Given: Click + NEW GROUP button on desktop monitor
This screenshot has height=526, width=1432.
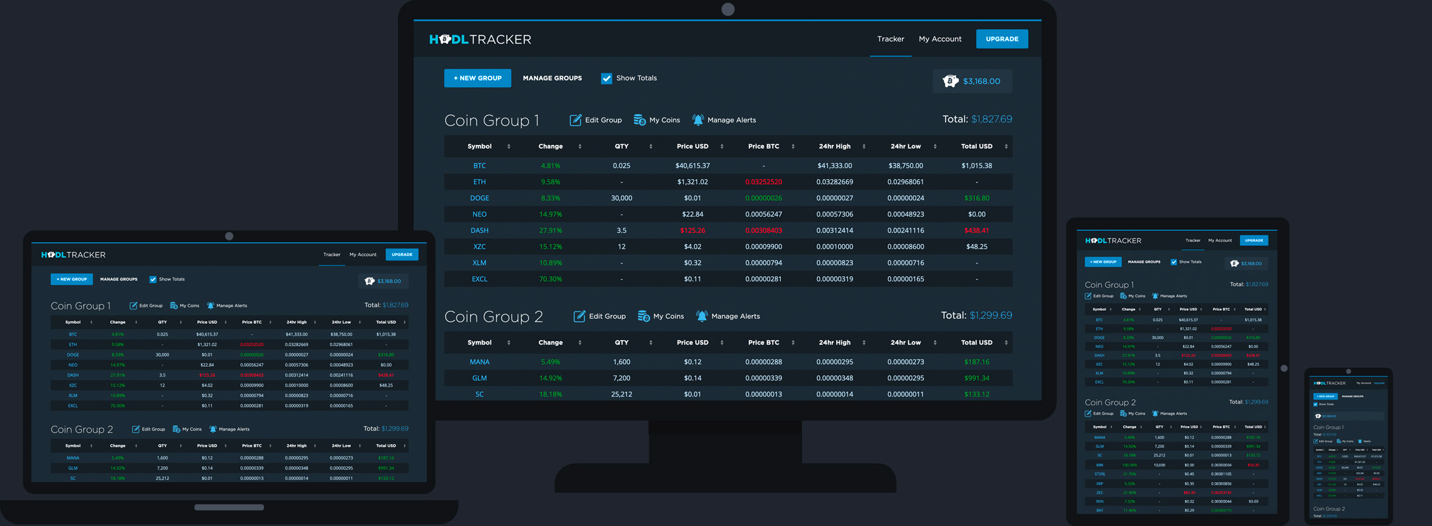Looking at the screenshot, I should pos(478,78).
